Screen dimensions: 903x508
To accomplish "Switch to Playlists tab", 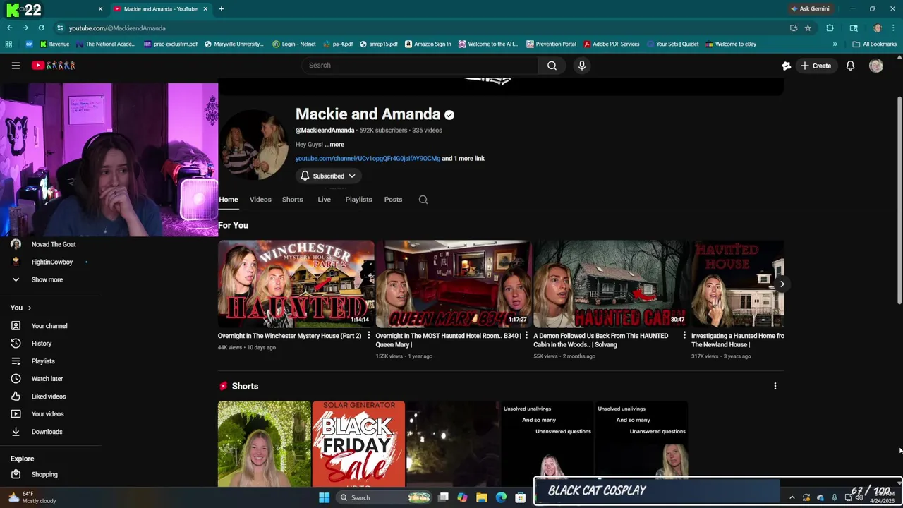I will point(358,200).
